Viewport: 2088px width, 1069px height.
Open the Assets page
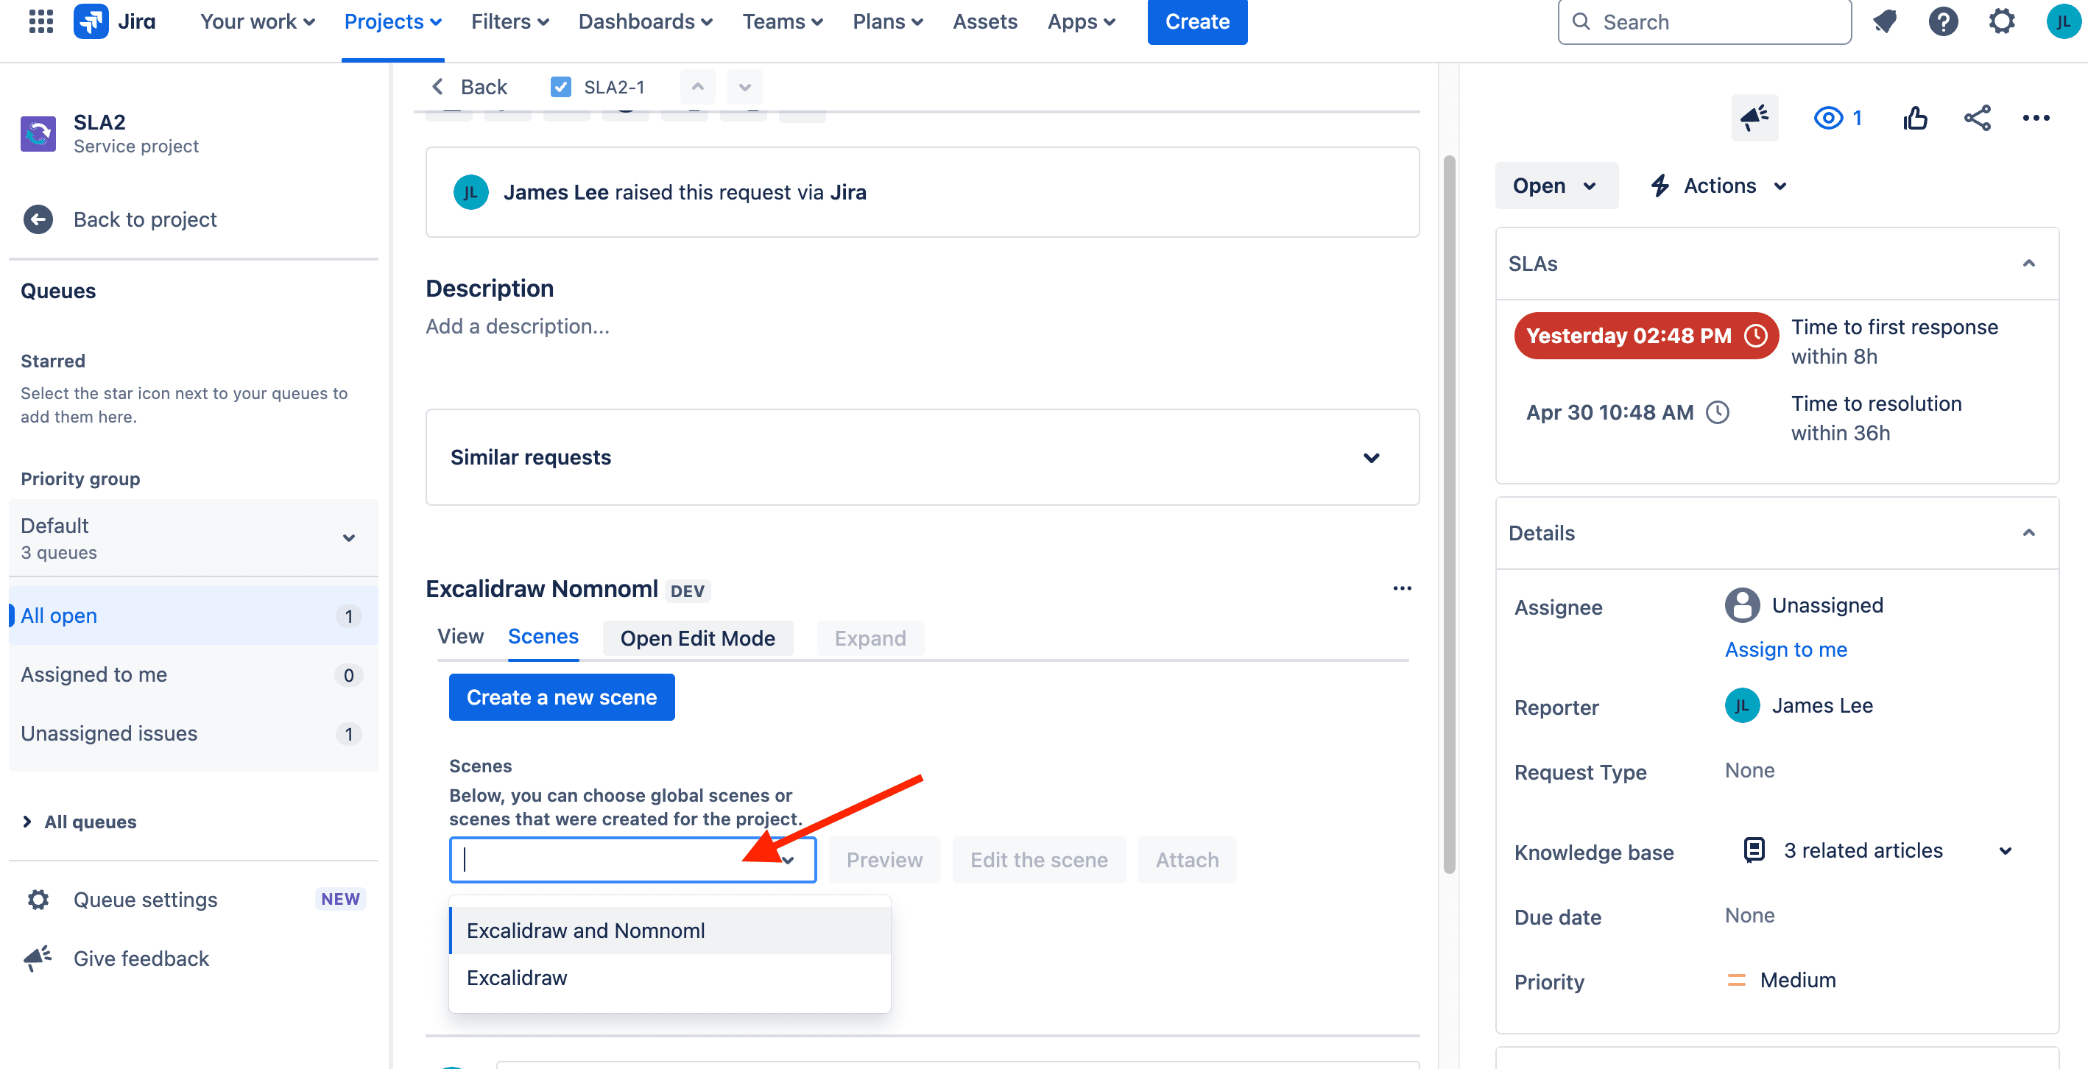pos(984,22)
